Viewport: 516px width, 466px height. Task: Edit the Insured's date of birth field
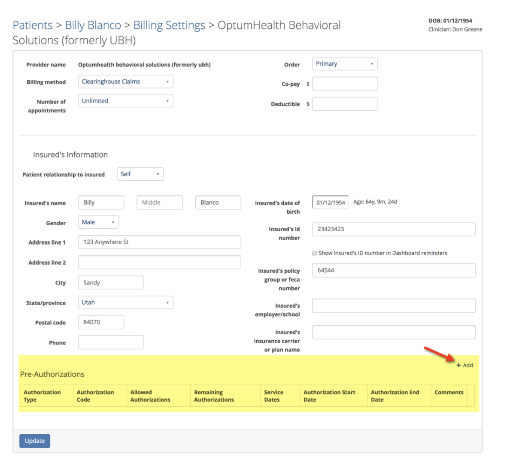[330, 203]
